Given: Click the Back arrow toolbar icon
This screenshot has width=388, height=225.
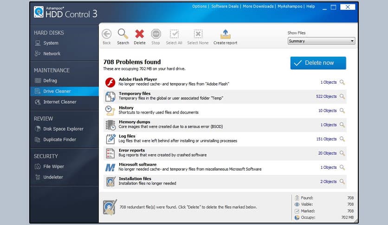Looking at the screenshot, I should pyautogui.click(x=107, y=34).
